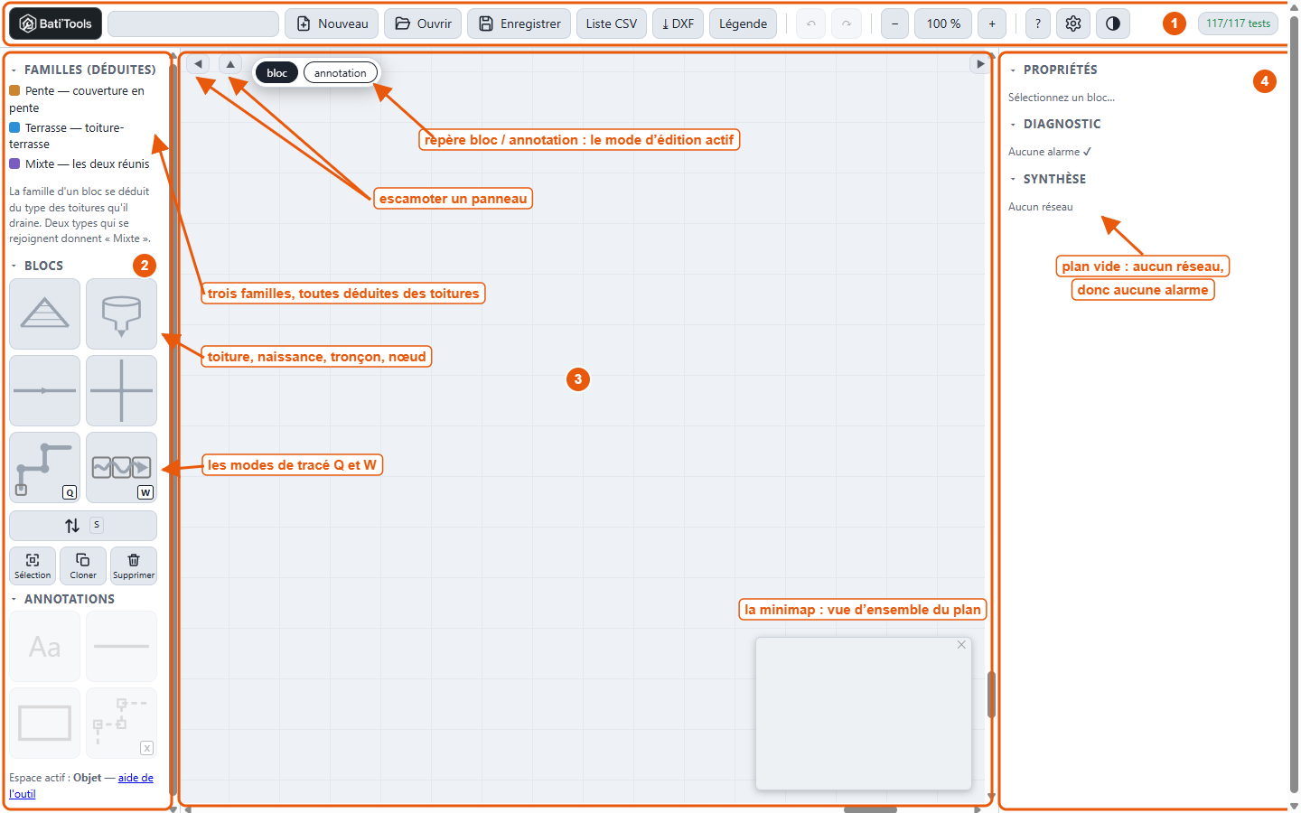Click the Cloner button
The image size is (1301, 813).
(83, 565)
